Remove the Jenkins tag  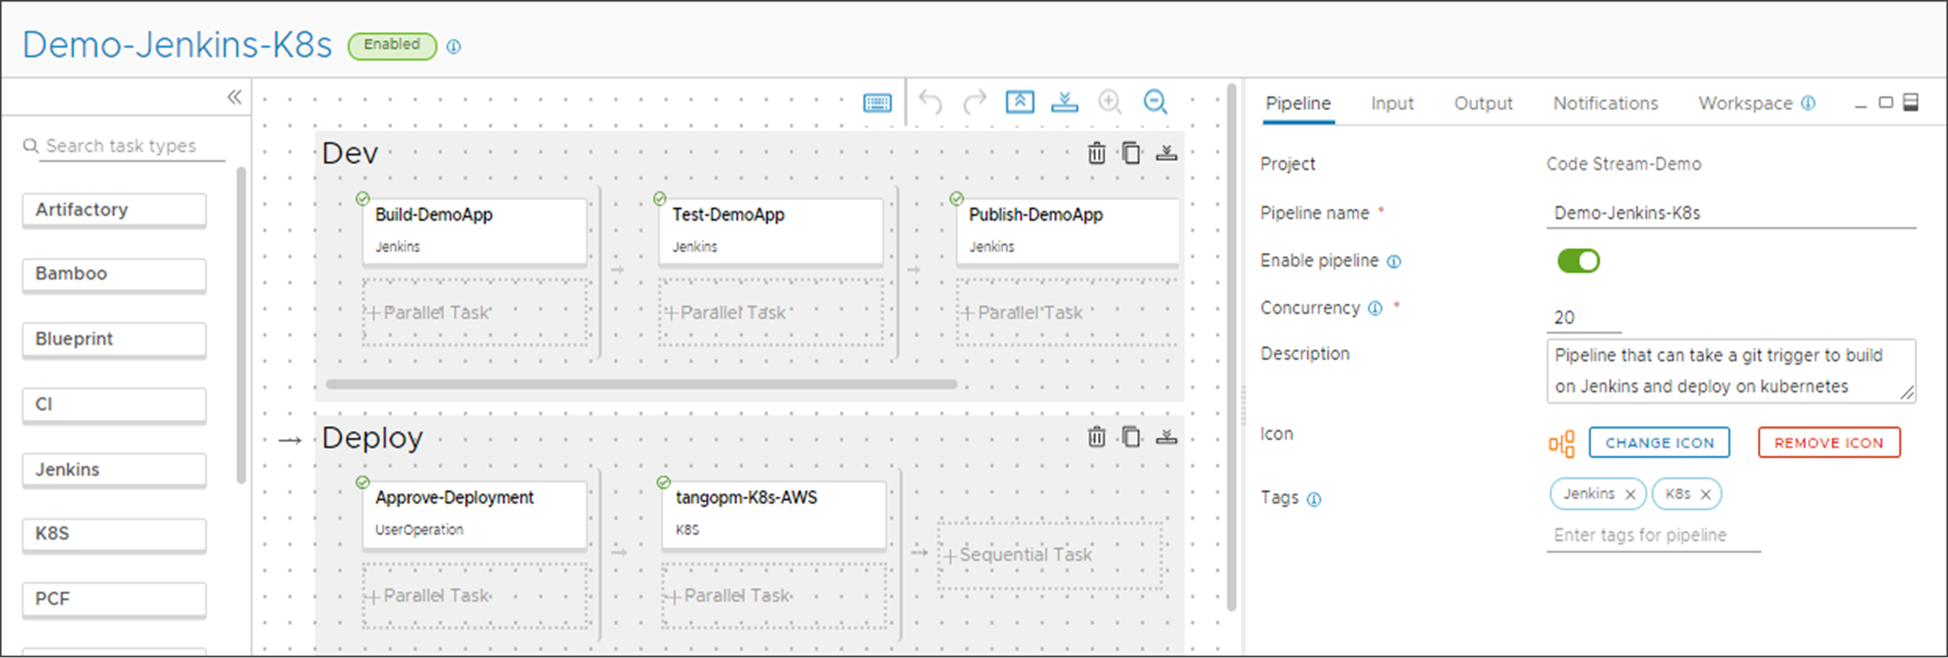1630,495
